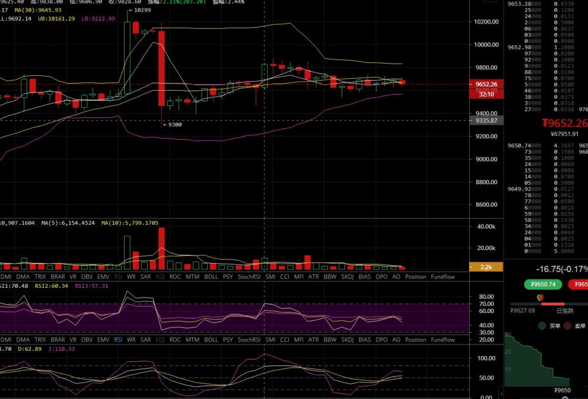Click the green and red pin marker on daily range bar

coord(540,297)
